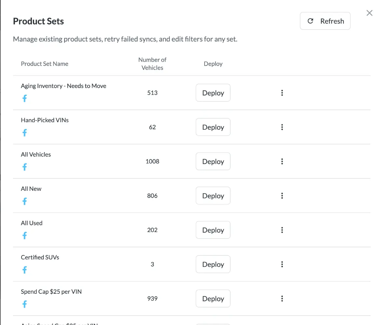Click Facebook icon under Certified SUVs
The width and height of the screenshot is (374, 325).
click(25, 270)
